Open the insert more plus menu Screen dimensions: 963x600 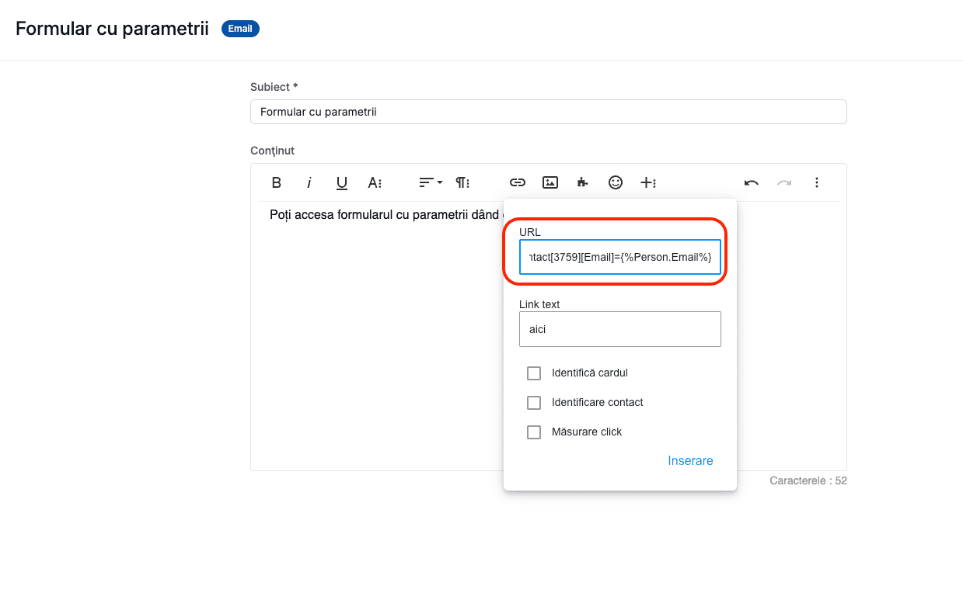pyautogui.click(x=648, y=182)
